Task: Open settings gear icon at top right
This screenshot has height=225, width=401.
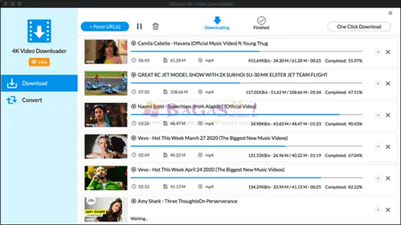Action: click(x=390, y=13)
